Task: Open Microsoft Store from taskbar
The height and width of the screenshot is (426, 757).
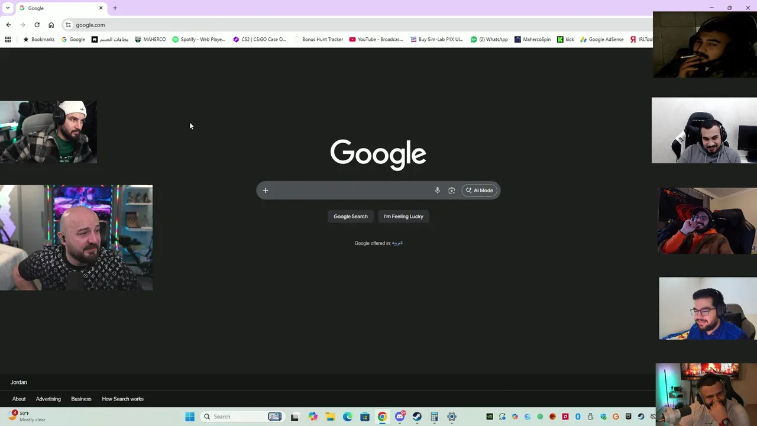Action: [365, 417]
